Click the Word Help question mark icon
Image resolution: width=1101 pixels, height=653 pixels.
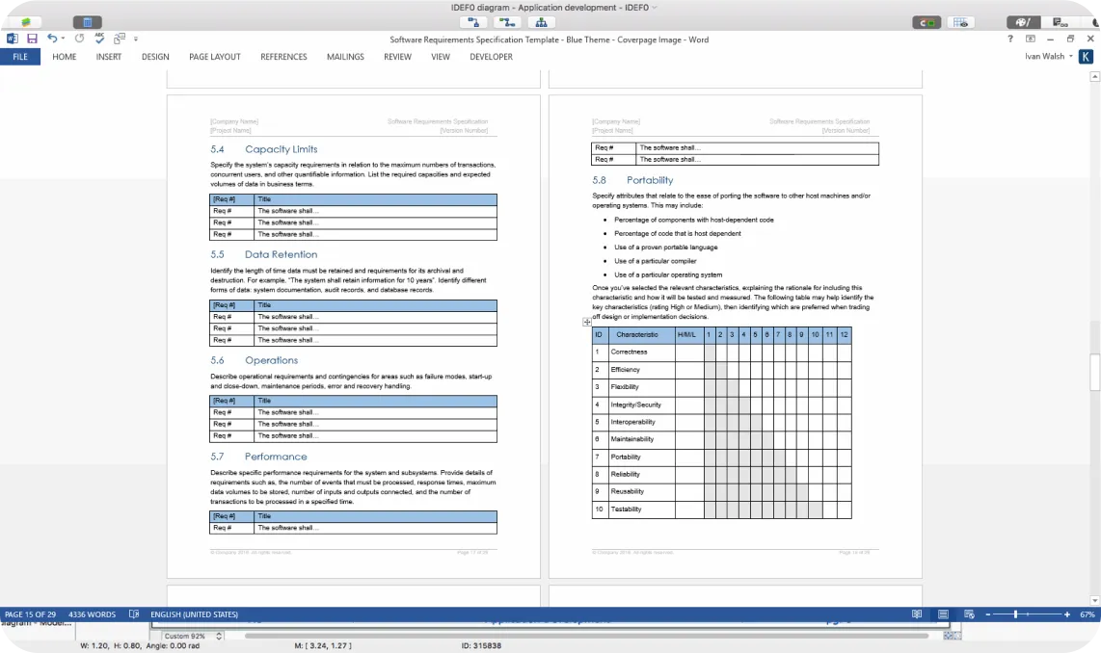click(x=1010, y=39)
